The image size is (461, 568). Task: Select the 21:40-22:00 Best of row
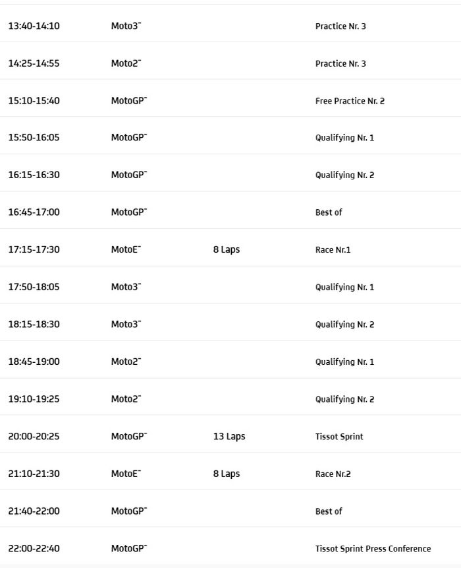pos(329,511)
